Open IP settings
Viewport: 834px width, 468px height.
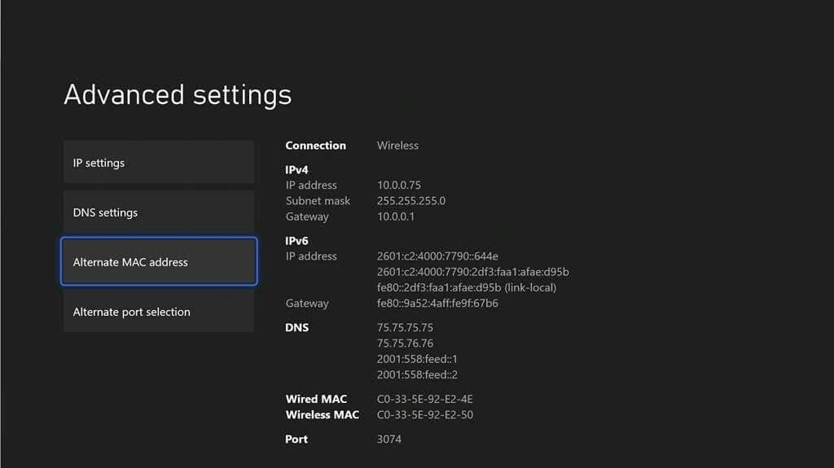coord(159,162)
